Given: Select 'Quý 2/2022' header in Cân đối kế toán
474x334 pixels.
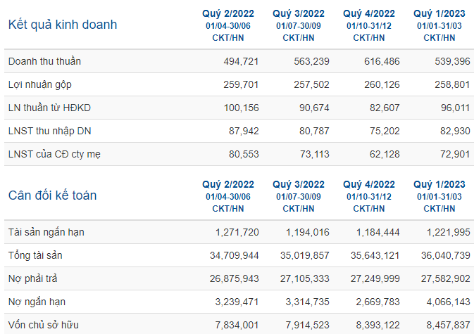Looking at the screenshot, I should 228,184.
